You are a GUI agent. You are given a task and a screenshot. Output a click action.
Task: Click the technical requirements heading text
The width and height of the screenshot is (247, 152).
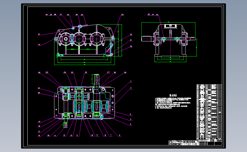(x=173, y=96)
